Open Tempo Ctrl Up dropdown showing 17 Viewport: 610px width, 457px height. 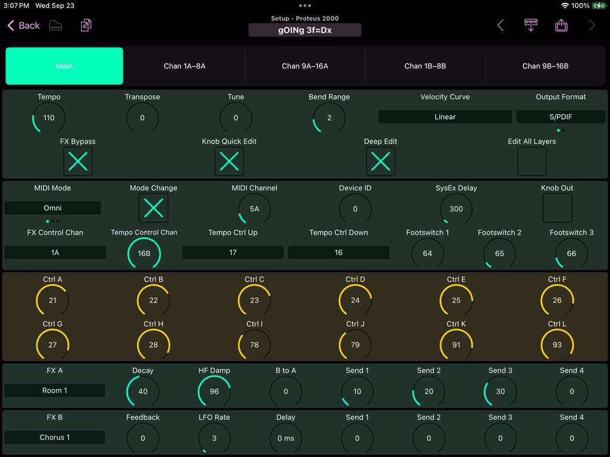point(233,252)
